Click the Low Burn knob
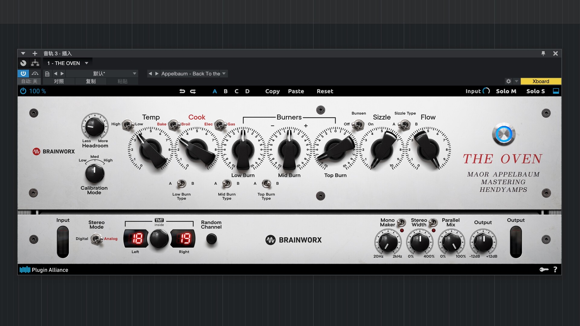 pyautogui.click(x=243, y=150)
